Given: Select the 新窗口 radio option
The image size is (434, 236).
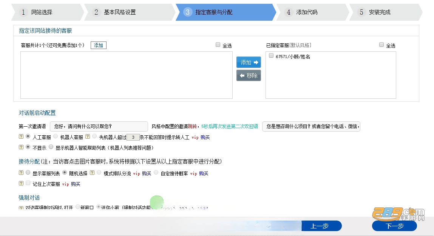Looking at the screenshot, I should point(78,207).
